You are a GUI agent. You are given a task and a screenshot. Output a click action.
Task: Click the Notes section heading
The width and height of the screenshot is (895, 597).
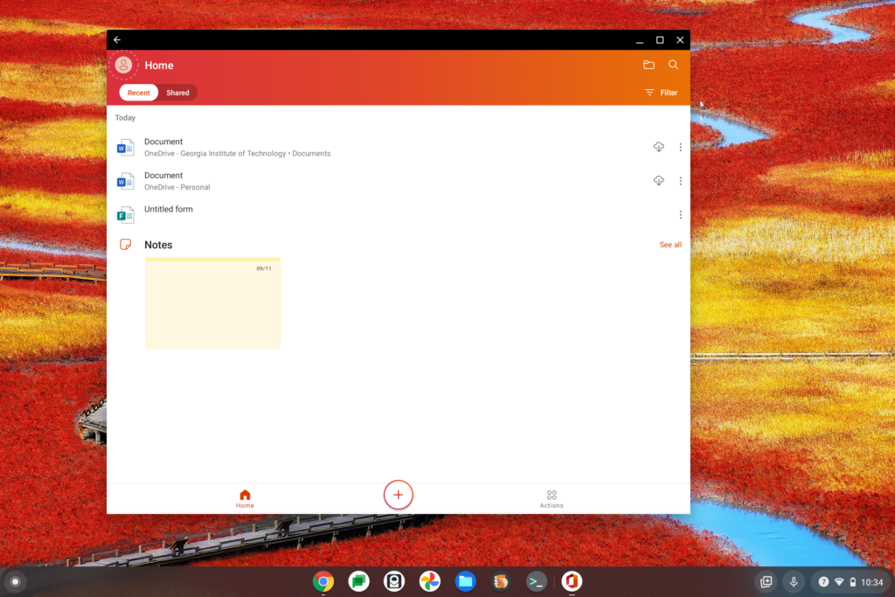click(x=158, y=245)
